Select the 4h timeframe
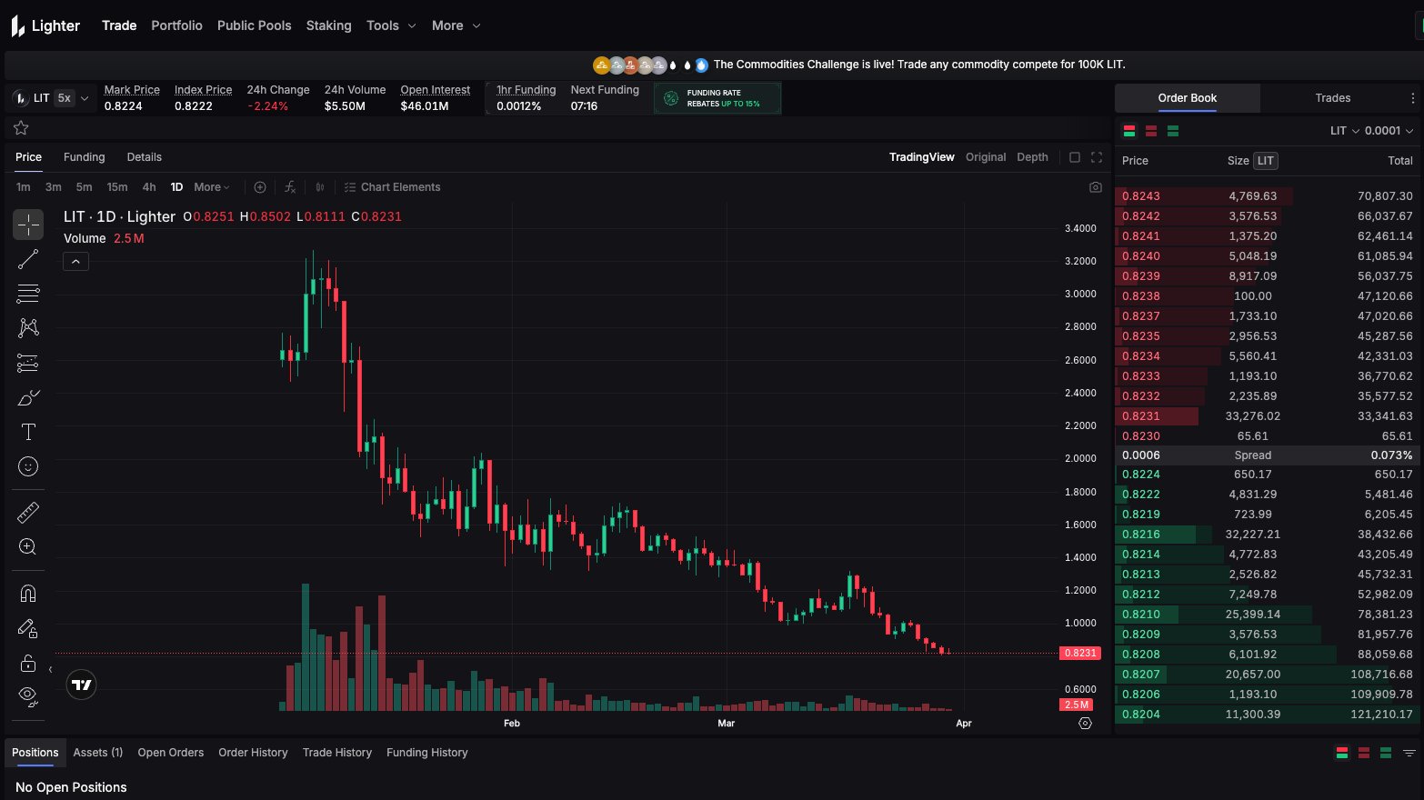Image resolution: width=1424 pixels, height=800 pixels. [149, 187]
